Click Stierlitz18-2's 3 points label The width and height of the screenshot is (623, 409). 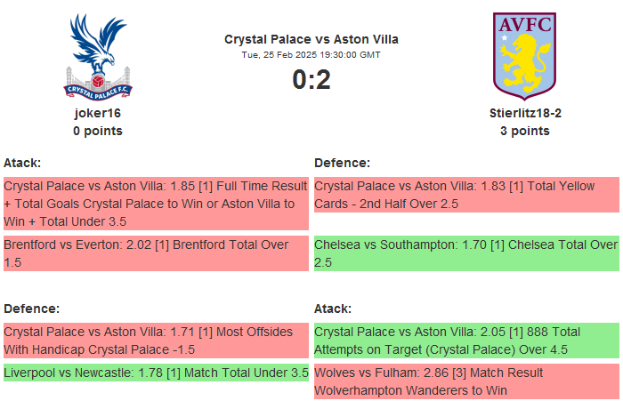click(524, 131)
